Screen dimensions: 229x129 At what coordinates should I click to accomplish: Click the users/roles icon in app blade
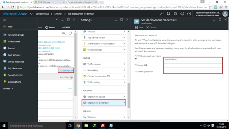pyautogui.click(x=63, y=34)
